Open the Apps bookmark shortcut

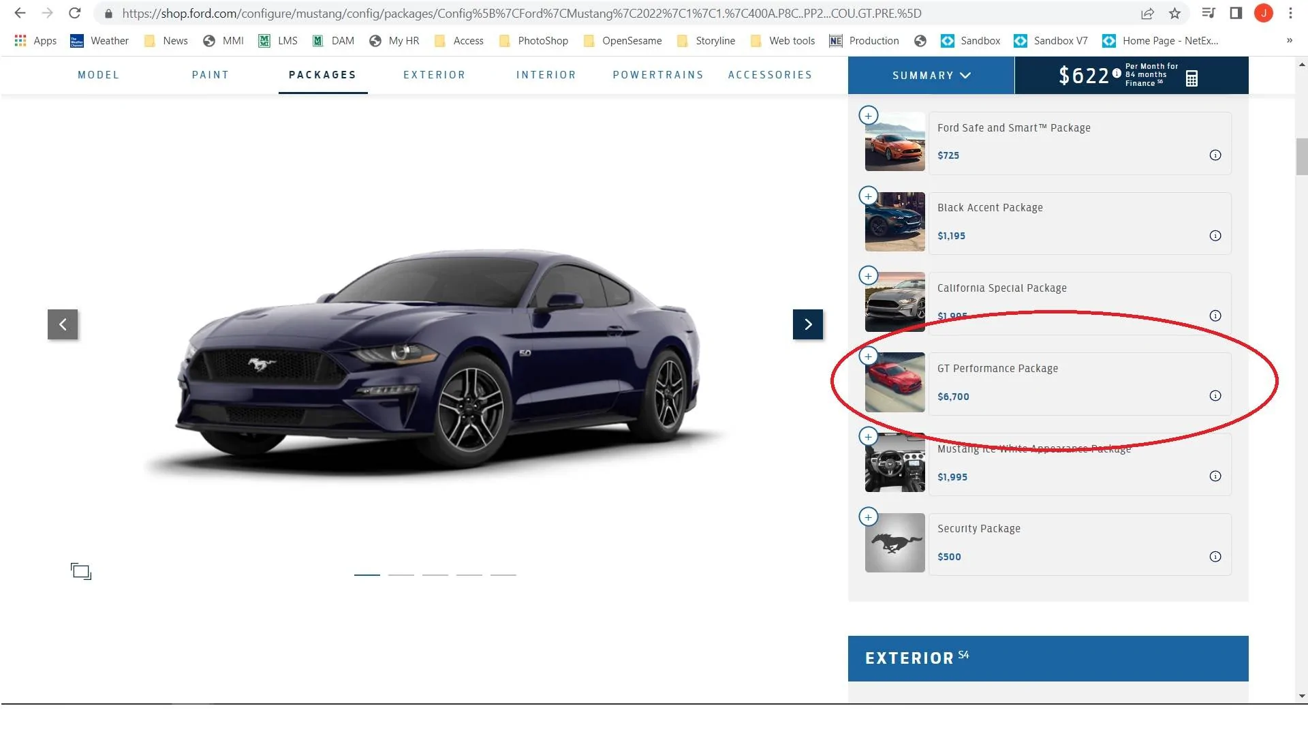coord(35,41)
